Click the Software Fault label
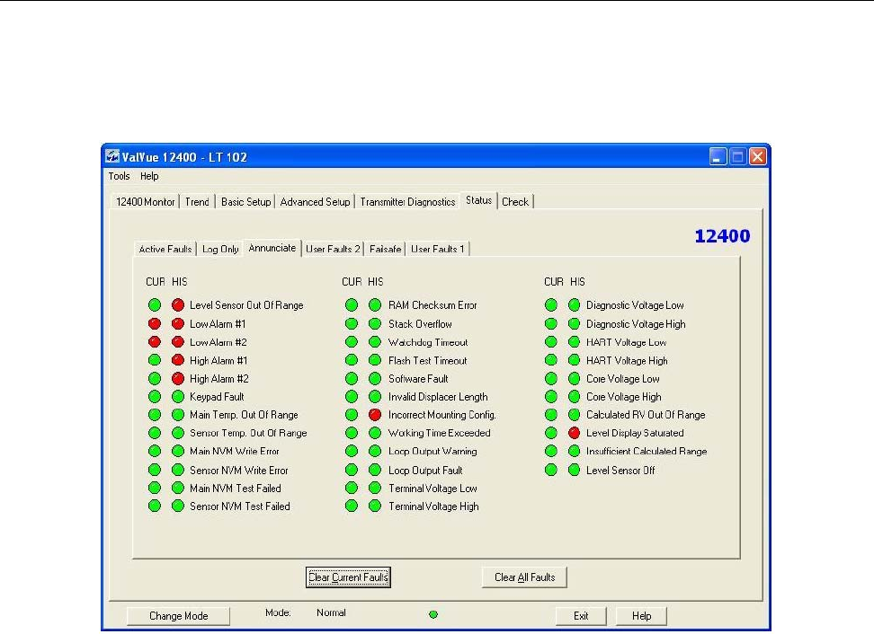 tap(418, 378)
